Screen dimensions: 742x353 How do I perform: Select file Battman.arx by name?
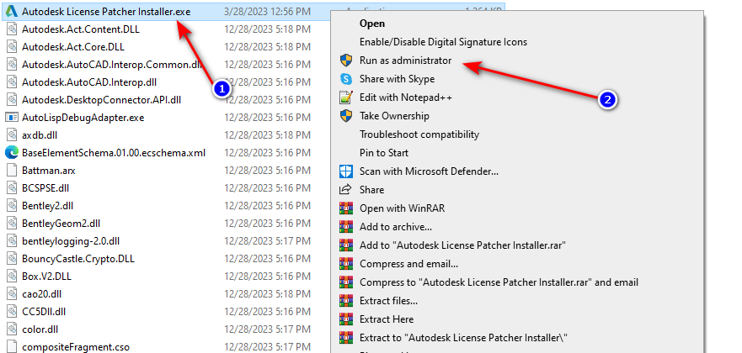pyautogui.click(x=48, y=171)
